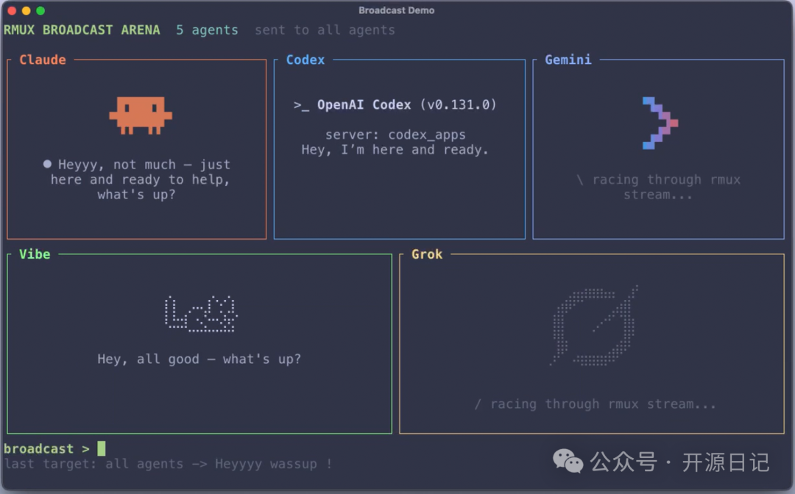Close the Broadcast Demo window
Viewport: 795px width, 494px height.
click(x=12, y=10)
